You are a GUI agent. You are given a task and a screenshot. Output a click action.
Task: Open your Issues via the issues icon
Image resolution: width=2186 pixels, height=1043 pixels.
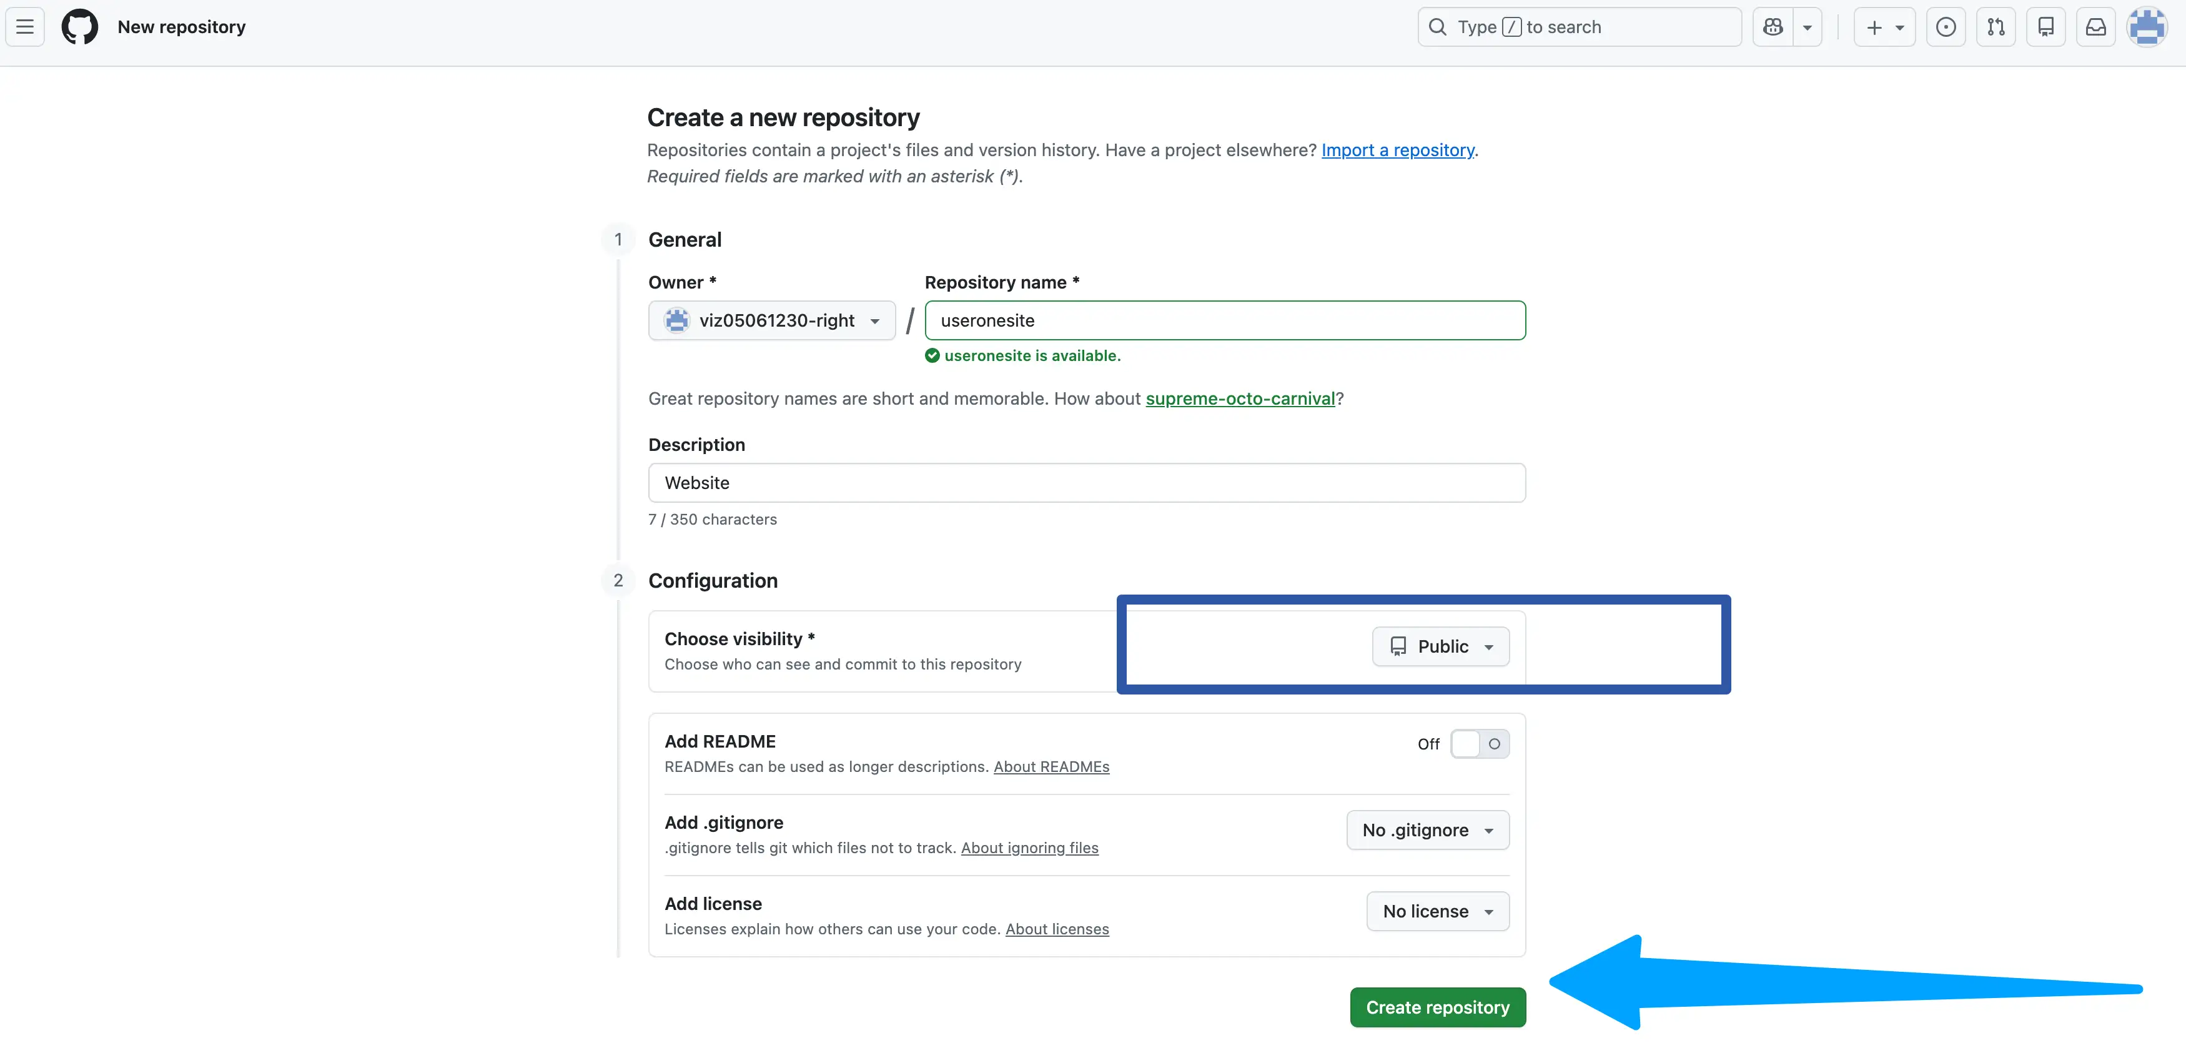(1946, 26)
